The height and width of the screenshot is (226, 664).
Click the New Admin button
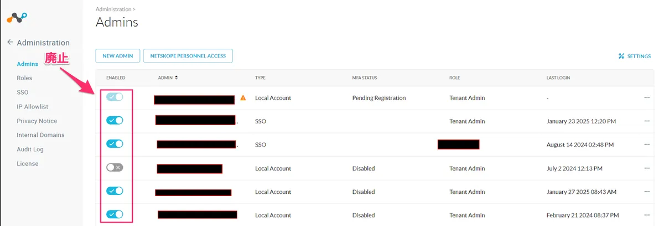tap(117, 56)
